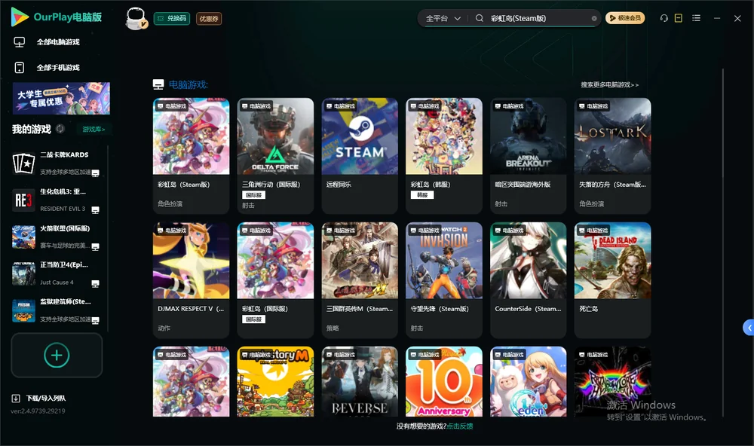Open the list menu icon in title bar

pos(696,18)
